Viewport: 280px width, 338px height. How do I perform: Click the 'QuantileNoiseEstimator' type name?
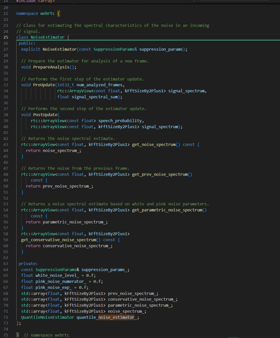[x=48, y=318]
